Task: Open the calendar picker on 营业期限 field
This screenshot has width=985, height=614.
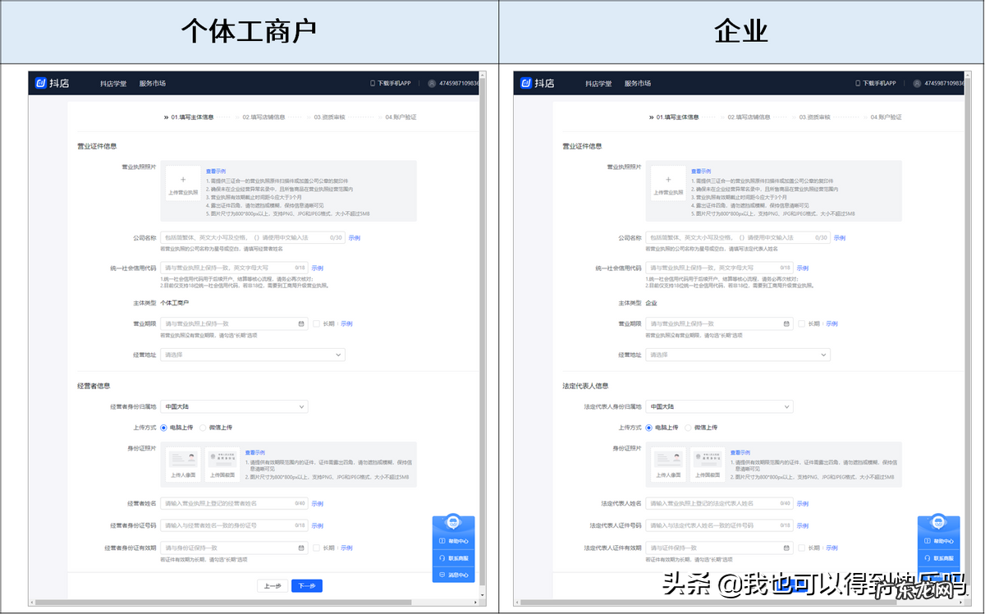Action: click(301, 323)
